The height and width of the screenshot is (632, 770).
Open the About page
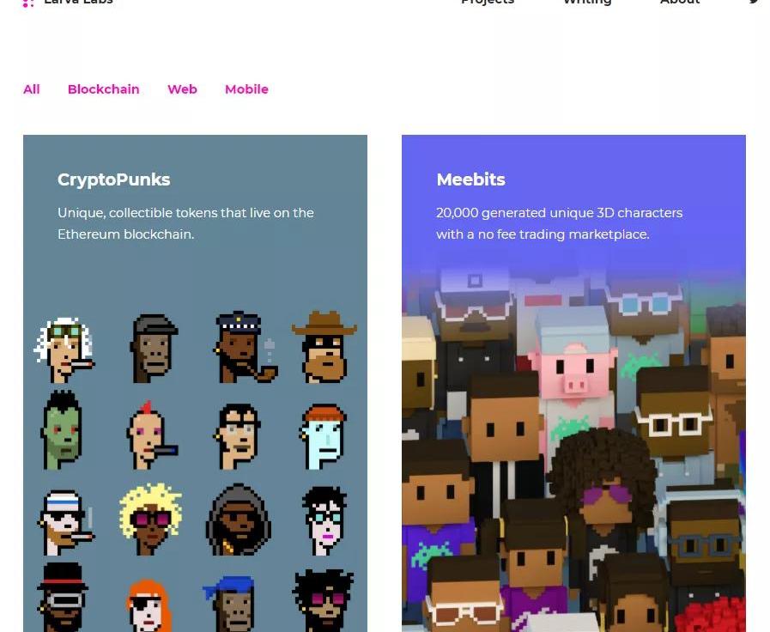click(680, 2)
